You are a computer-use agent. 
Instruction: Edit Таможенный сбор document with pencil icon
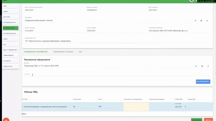click(x=208, y=66)
